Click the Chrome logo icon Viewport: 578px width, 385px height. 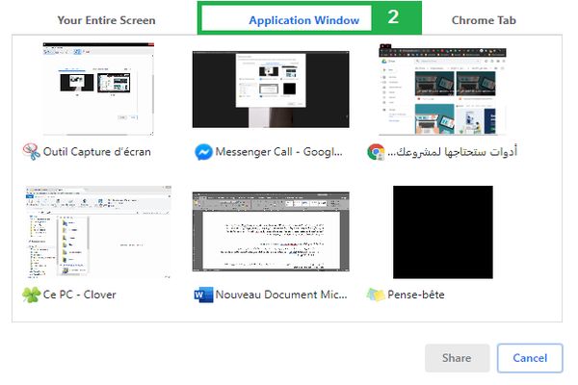click(376, 152)
